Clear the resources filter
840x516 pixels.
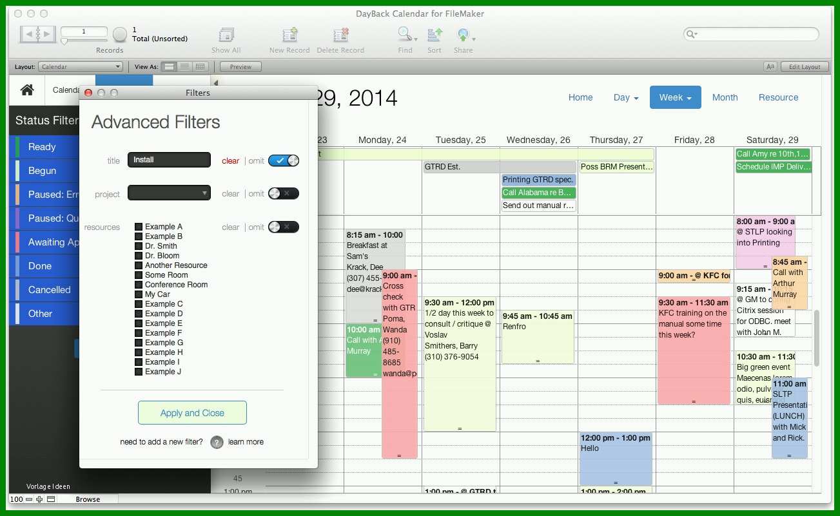point(230,227)
